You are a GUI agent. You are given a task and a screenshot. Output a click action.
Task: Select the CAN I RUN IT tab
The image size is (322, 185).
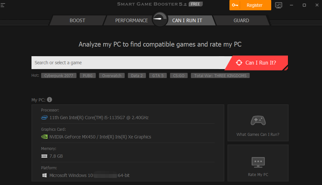(x=187, y=21)
